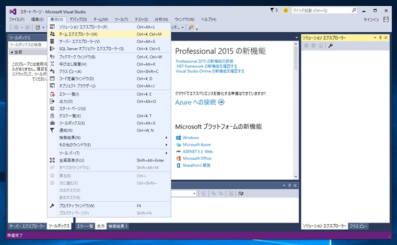Open the File menu
Image resolution: width=397 pixels, height=245 pixels.
pos(17,19)
